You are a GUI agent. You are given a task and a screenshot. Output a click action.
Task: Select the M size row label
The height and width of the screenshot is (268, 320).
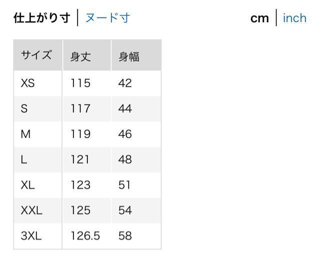click(25, 134)
